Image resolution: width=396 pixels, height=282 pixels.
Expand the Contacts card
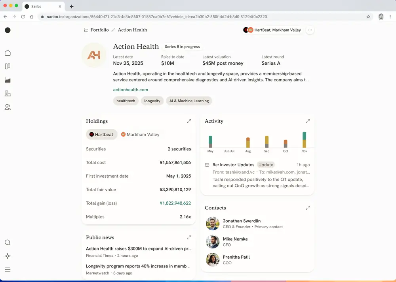[x=308, y=208]
